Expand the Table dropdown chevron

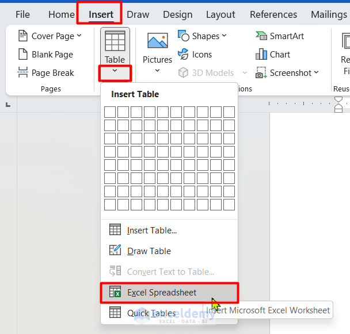pos(115,71)
